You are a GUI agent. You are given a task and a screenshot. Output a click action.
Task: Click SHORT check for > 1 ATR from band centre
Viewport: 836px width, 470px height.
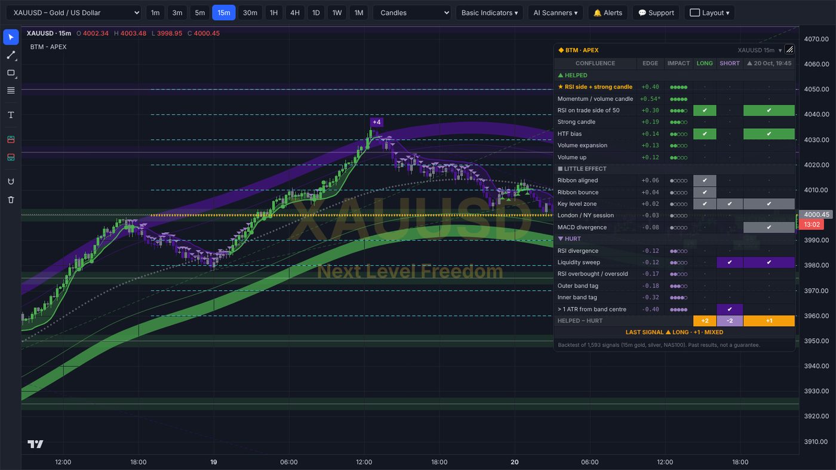pyautogui.click(x=730, y=309)
